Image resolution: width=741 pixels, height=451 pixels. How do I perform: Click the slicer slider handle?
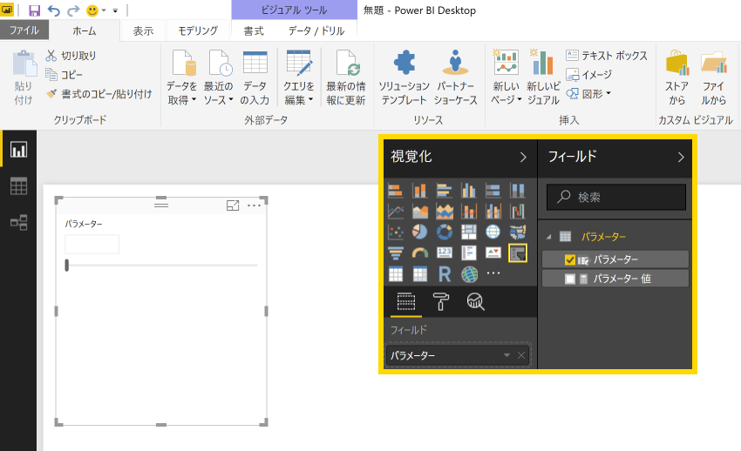point(66,266)
